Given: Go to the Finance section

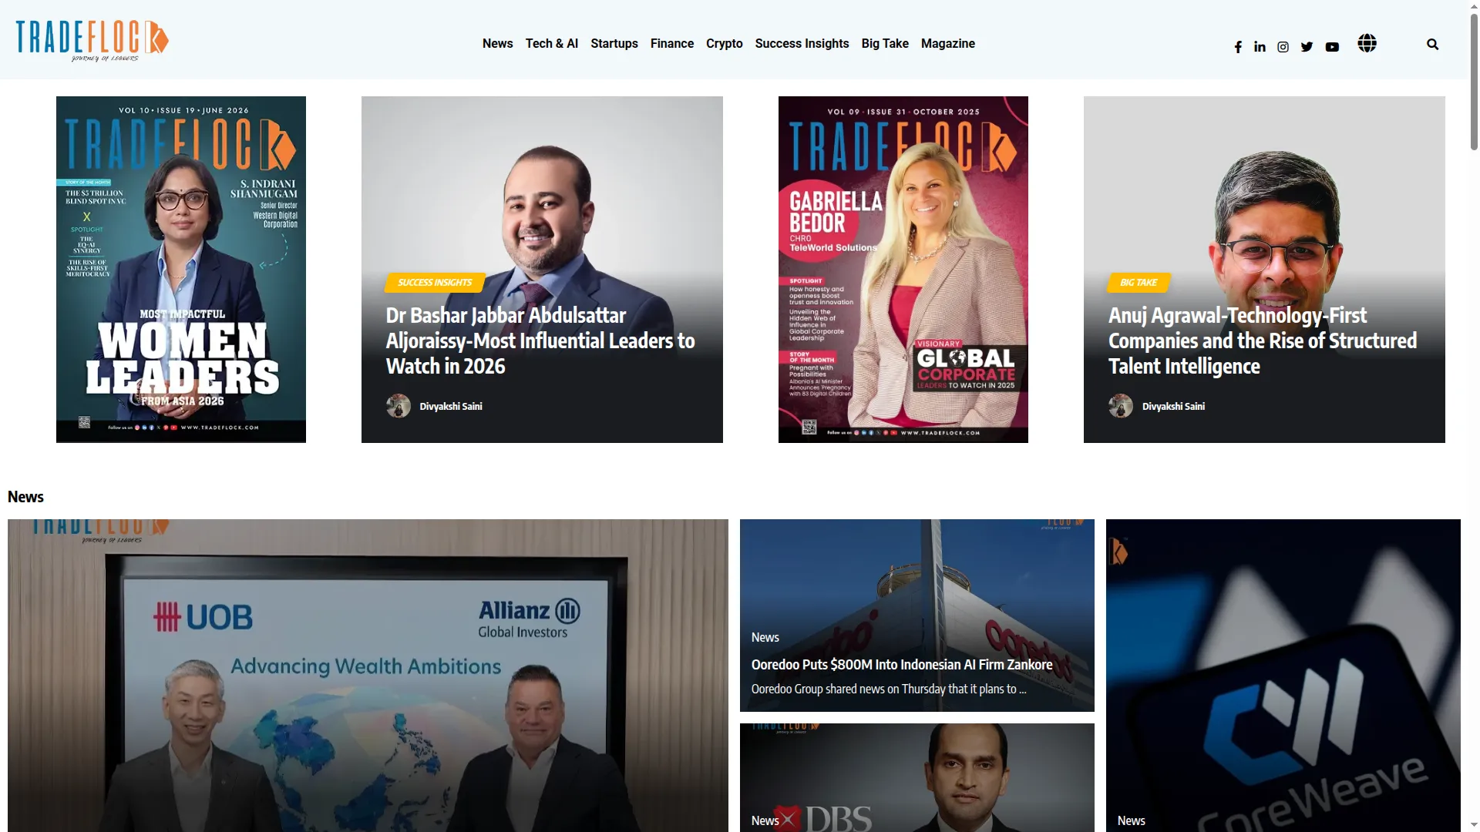Looking at the screenshot, I should [x=672, y=44].
